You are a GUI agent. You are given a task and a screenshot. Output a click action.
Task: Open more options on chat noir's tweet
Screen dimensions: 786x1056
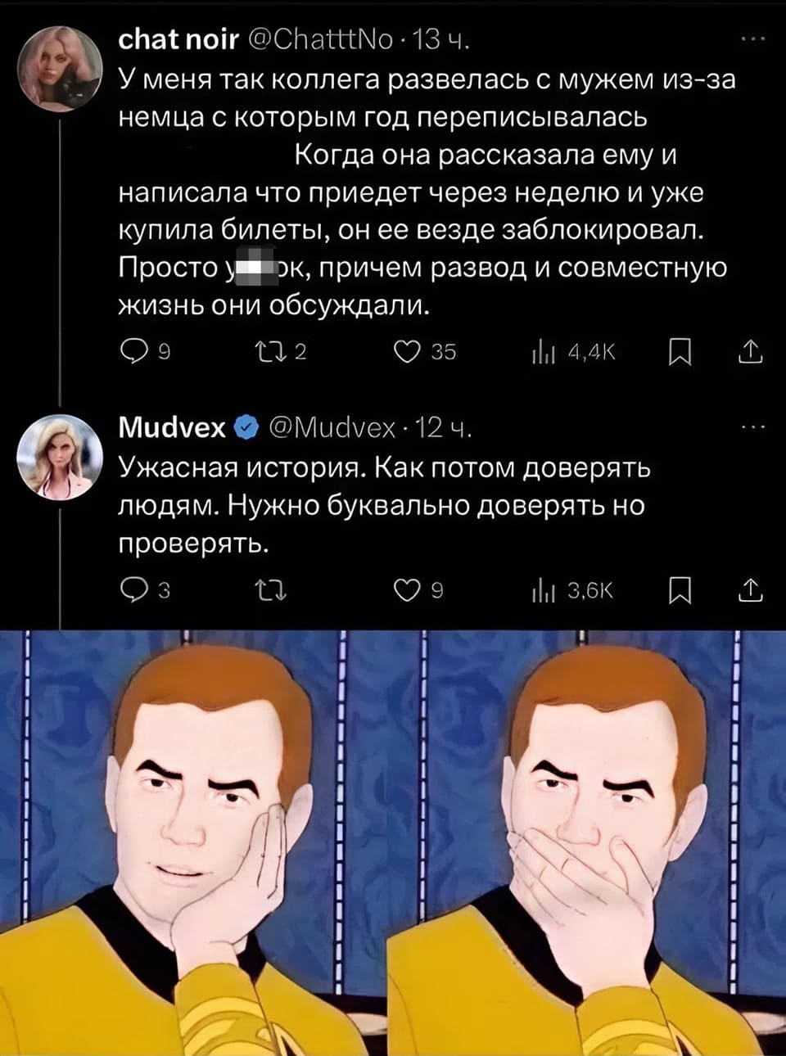(x=752, y=38)
